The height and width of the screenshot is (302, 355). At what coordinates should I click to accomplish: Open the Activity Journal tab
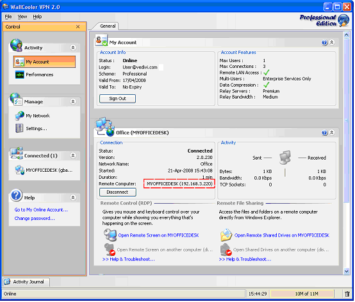26,282
